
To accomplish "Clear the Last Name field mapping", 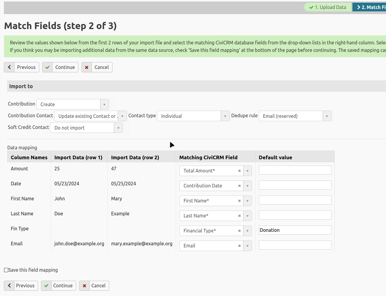I will click(x=239, y=216).
